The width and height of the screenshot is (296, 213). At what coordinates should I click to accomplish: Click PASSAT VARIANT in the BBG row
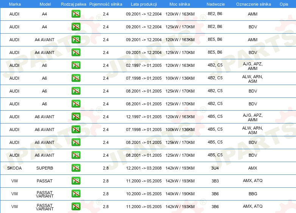[x=45, y=194]
